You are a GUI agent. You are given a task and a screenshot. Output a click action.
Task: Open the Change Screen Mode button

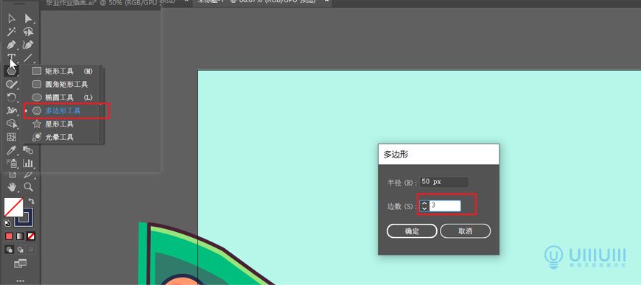click(x=20, y=264)
